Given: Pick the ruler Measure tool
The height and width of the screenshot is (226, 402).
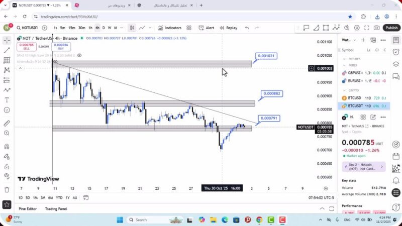Looking at the screenshot, I should [x=7, y=123].
